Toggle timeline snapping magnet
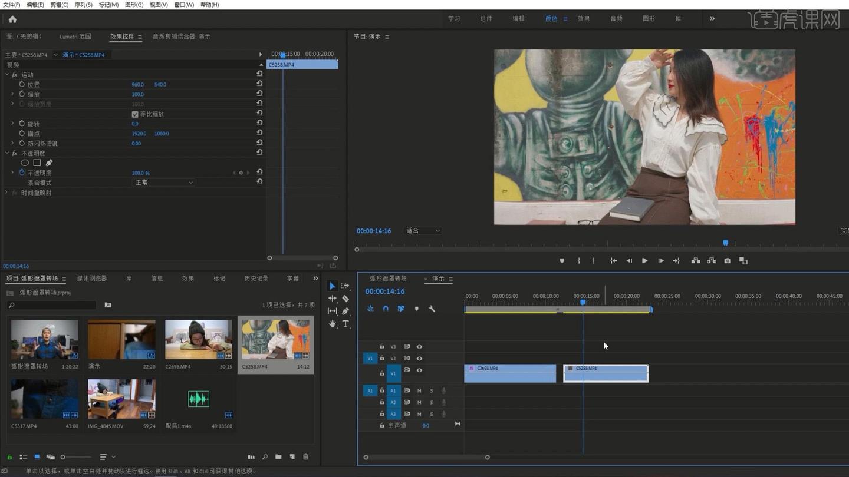Viewport: 849px width, 477px height. (x=386, y=309)
